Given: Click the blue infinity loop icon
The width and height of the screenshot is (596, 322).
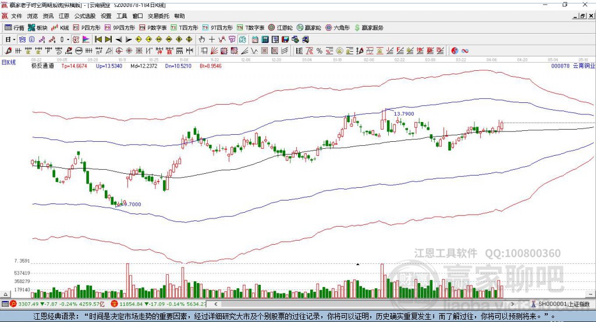Looking at the screenshot, I should click(x=464, y=51).
